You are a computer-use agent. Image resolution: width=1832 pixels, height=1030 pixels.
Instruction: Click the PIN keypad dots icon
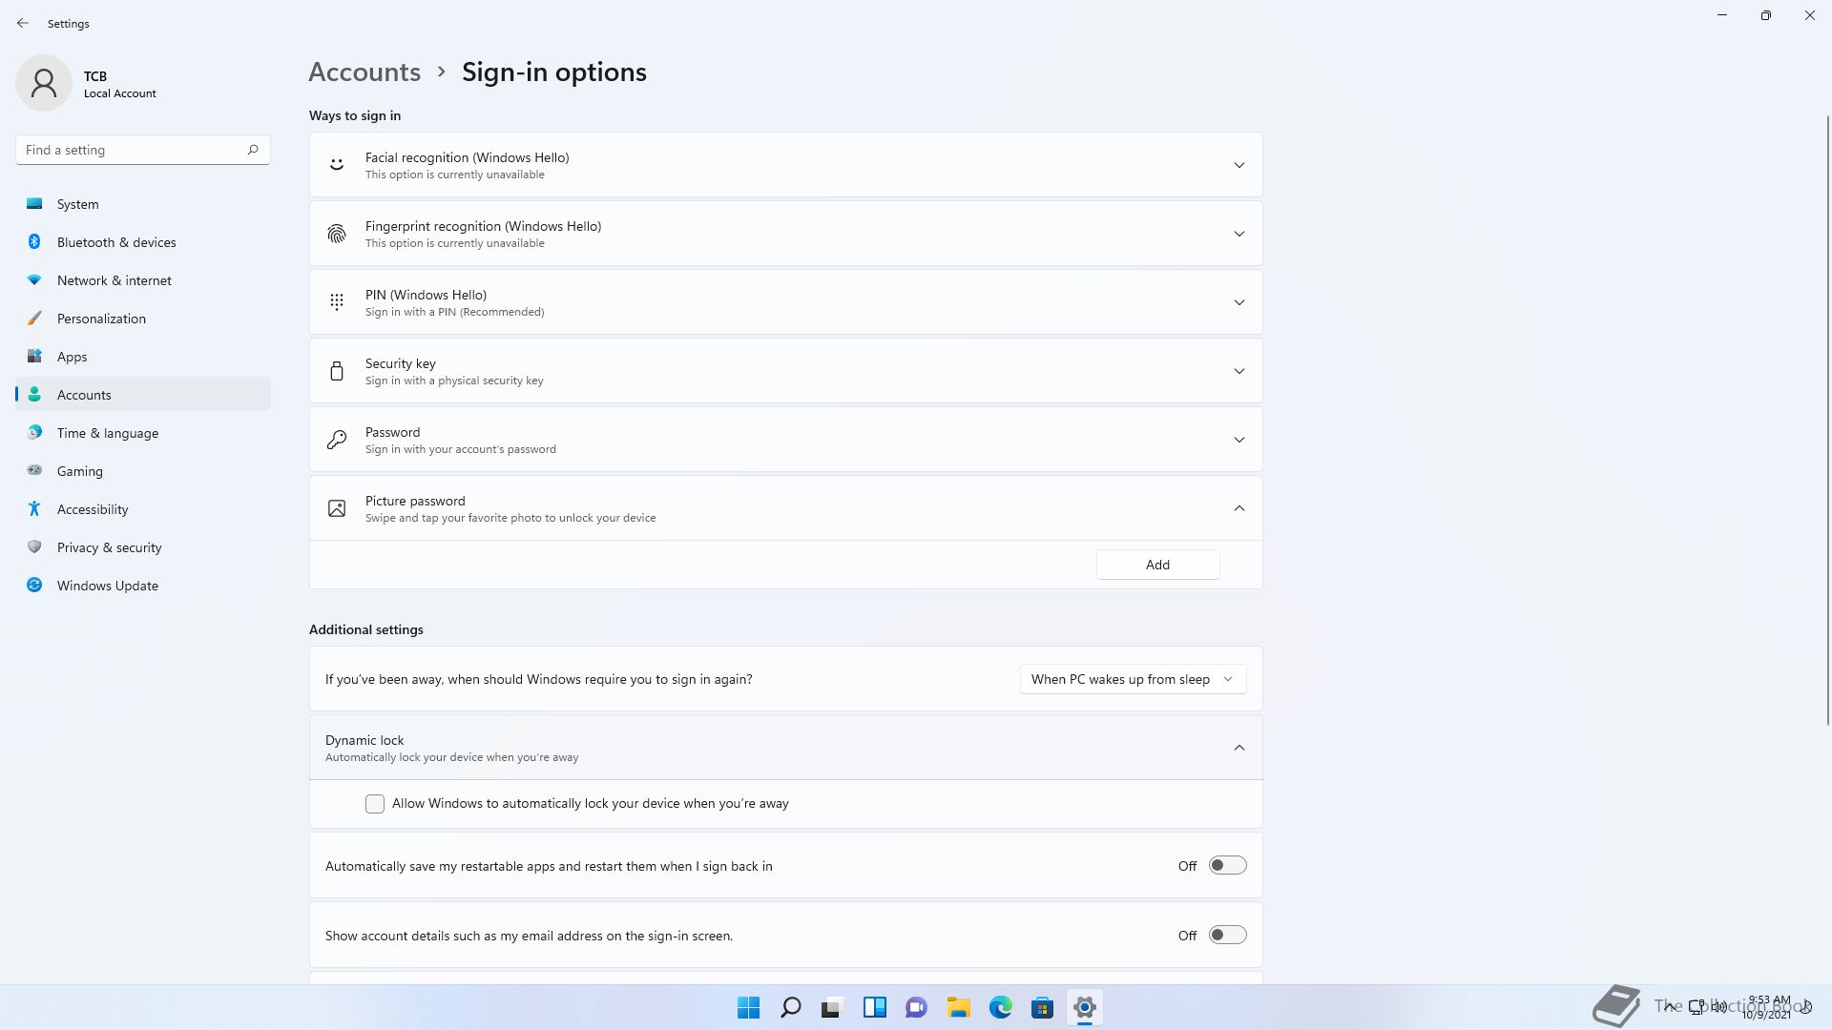pos(337,302)
